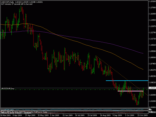Viewport: 156px width, 117px height.
Task: Click the 1.06370 price scale label
Action: tap(153, 70)
